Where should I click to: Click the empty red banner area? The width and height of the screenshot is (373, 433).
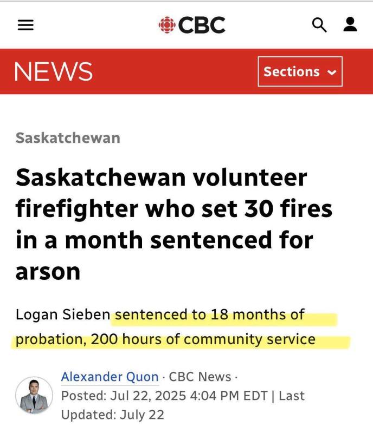pos(173,71)
